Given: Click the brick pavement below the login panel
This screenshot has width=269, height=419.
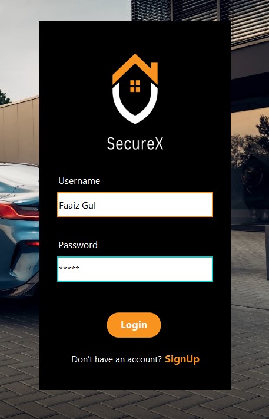Looking at the screenshot, I should coord(134,404).
